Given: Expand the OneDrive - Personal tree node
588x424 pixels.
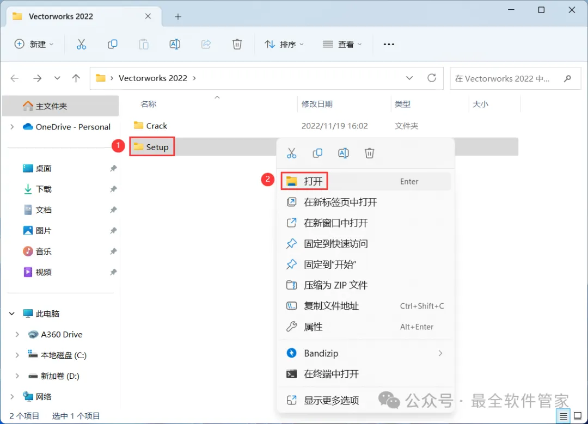Looking at the screenshot, I should (x=13, y=127).
